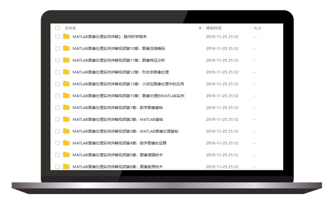Image resolution: width=334 pixels, height=205 pixels.
Task: Click the date of 第13章 row
Action: point(222,84)
